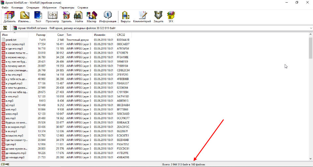Select file "алё.mp3"
The width and height of the screenshot is (313, 167).
(x=11, y=110)
